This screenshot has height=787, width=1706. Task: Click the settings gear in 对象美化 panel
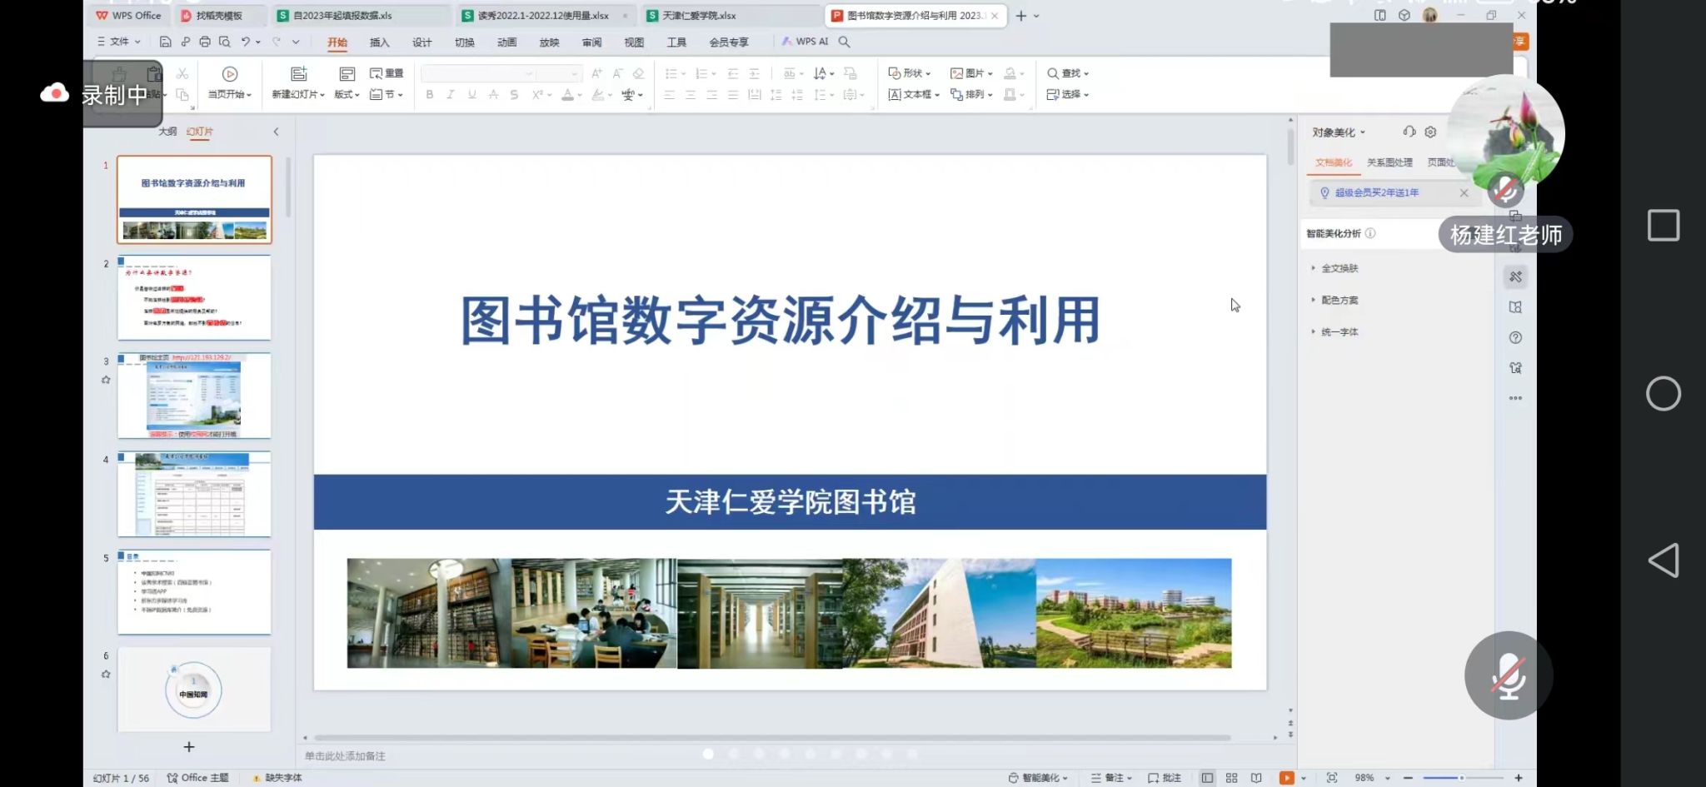(1430, 132)
